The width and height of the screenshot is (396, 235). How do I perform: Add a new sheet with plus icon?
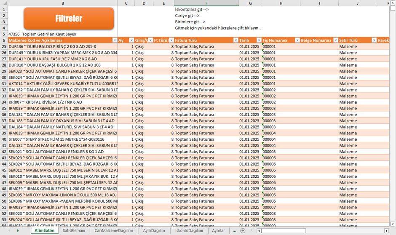click(x=243, y=230)
